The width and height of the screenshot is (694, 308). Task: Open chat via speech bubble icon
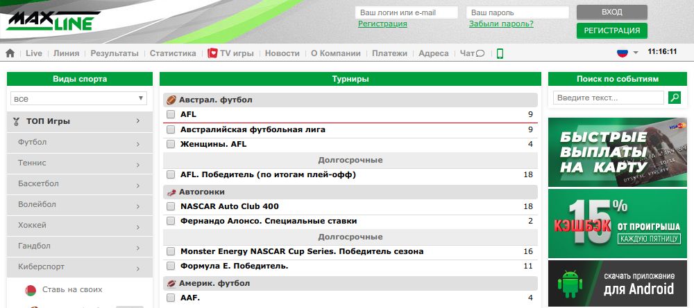coord(480,53)
